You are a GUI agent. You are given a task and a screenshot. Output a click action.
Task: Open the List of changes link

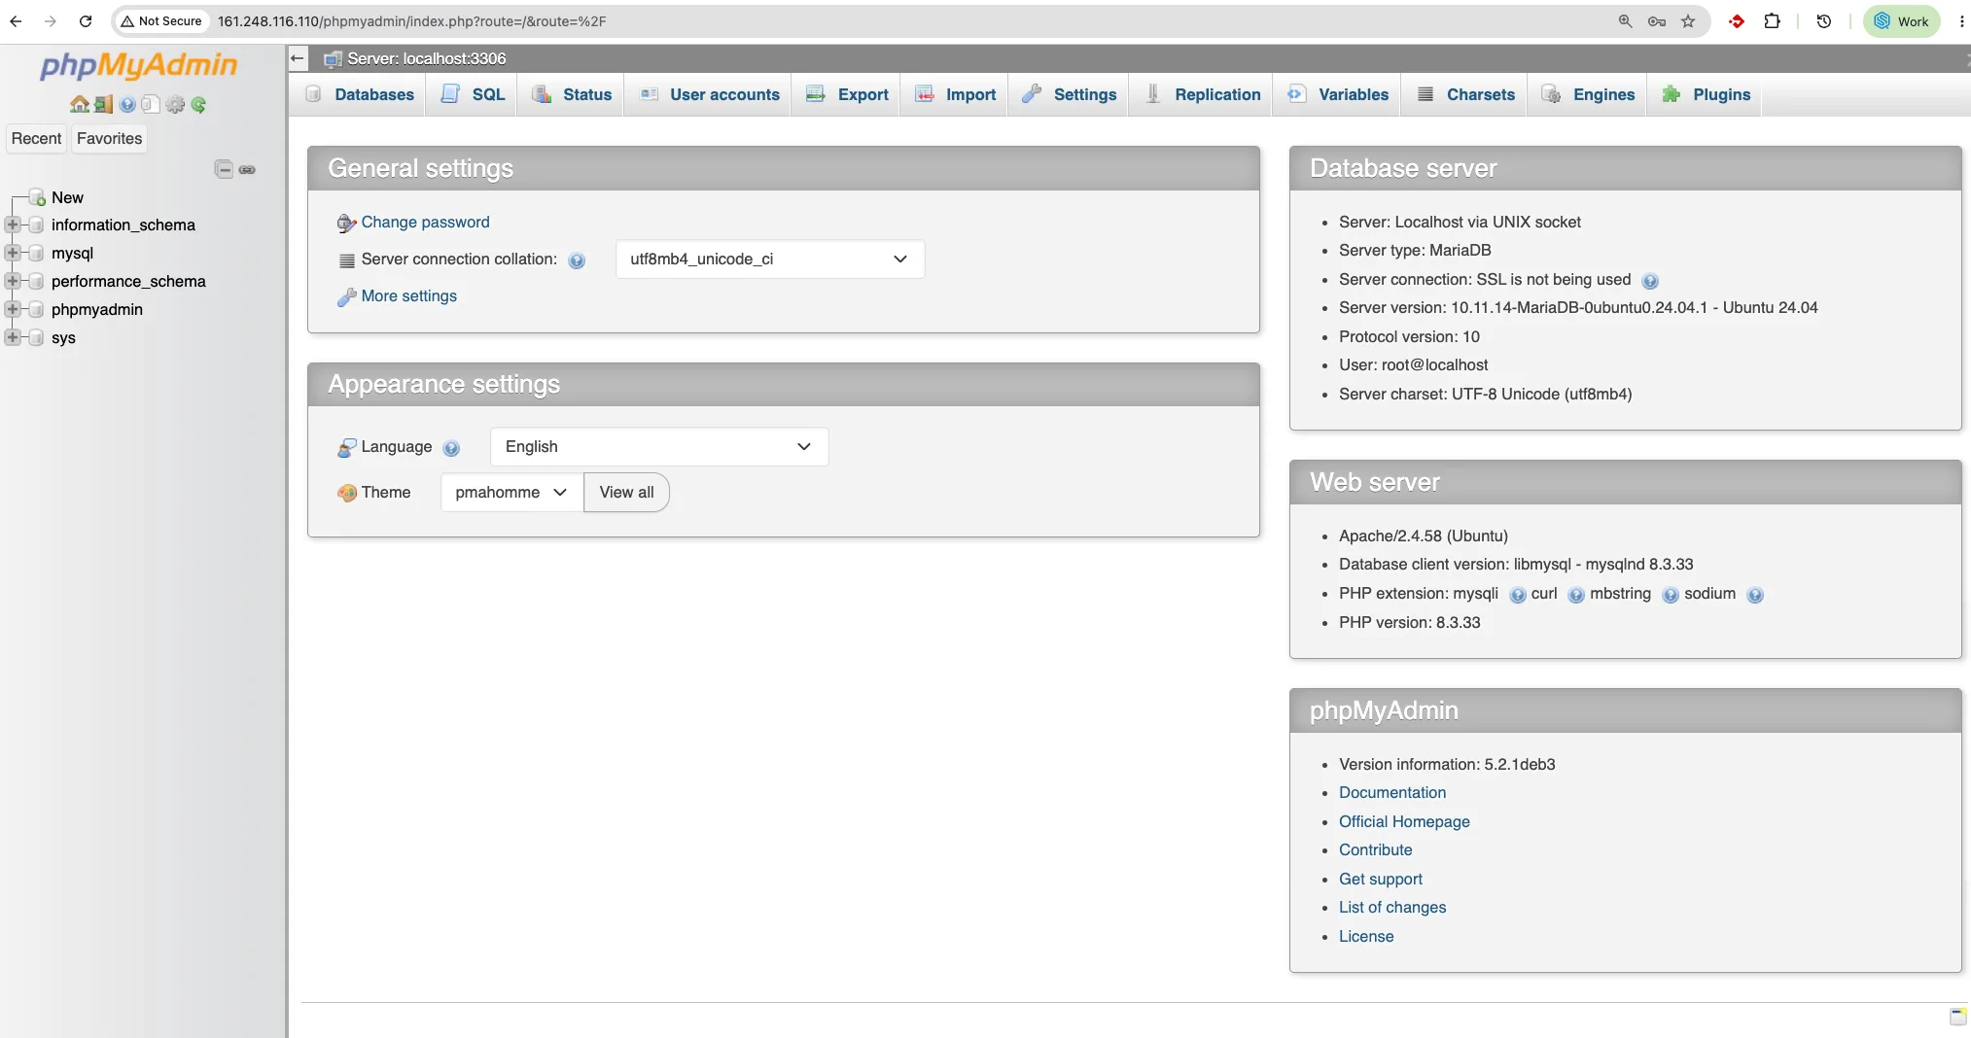(x=1392, y=908)
